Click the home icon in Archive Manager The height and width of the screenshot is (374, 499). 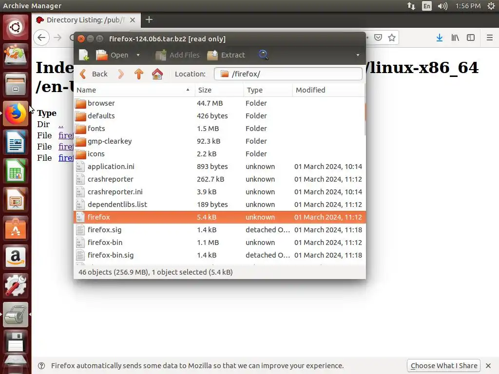pyautogui.click(x=157, y=74)
